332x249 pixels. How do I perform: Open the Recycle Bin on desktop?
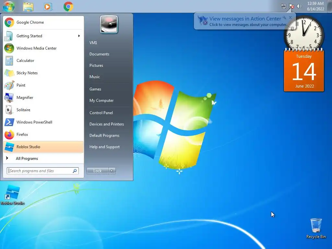(x=316, y=229)
